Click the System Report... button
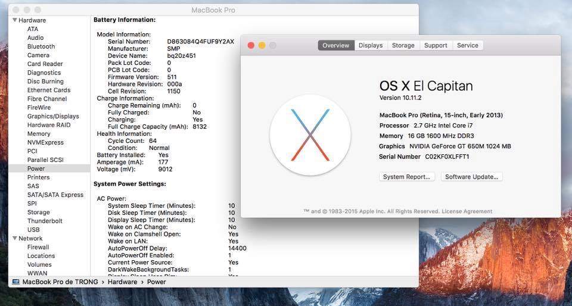 (407, 177)
